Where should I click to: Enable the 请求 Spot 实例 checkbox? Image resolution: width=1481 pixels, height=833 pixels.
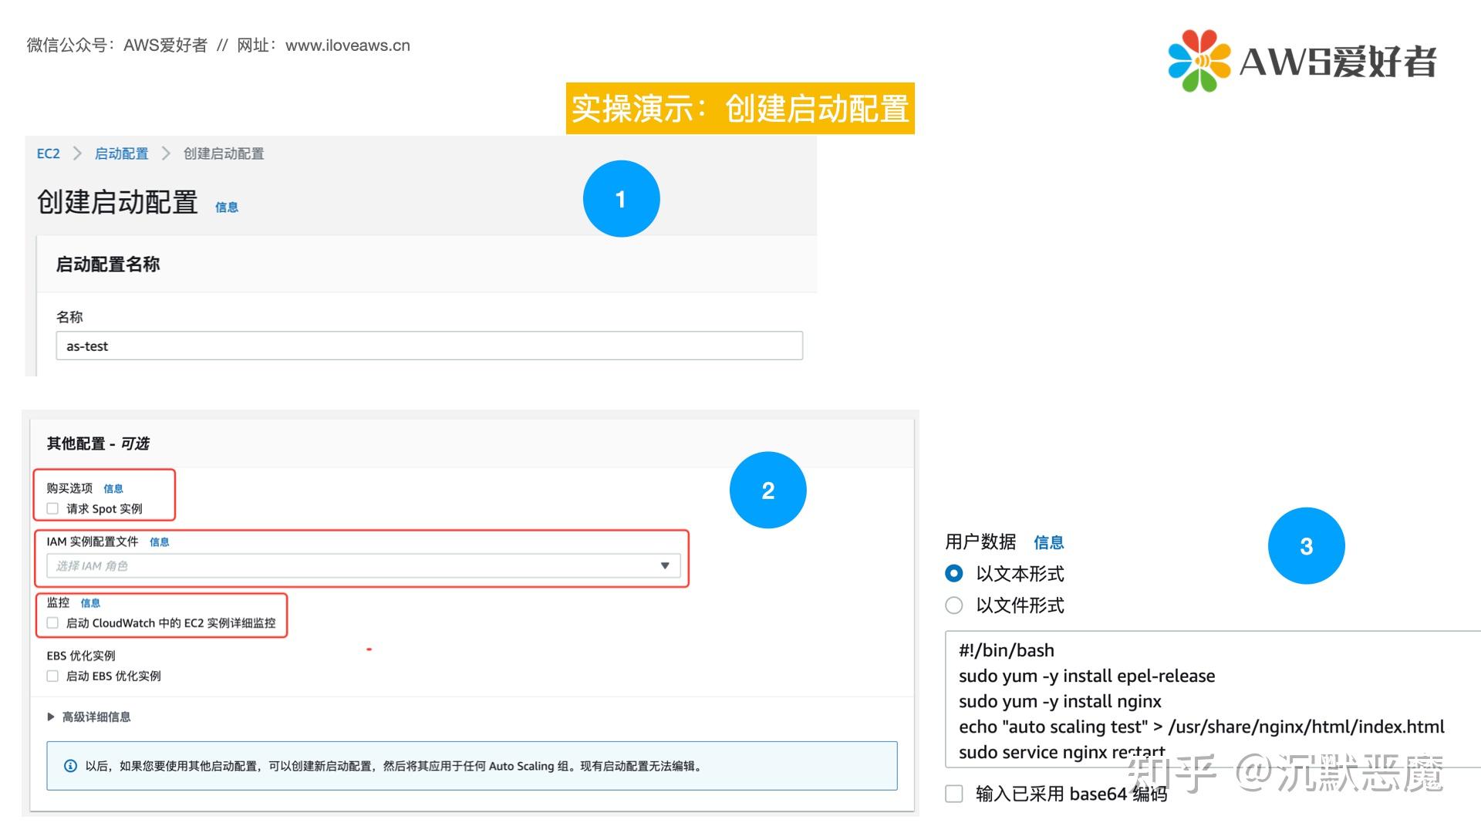[x=52, y=508]
